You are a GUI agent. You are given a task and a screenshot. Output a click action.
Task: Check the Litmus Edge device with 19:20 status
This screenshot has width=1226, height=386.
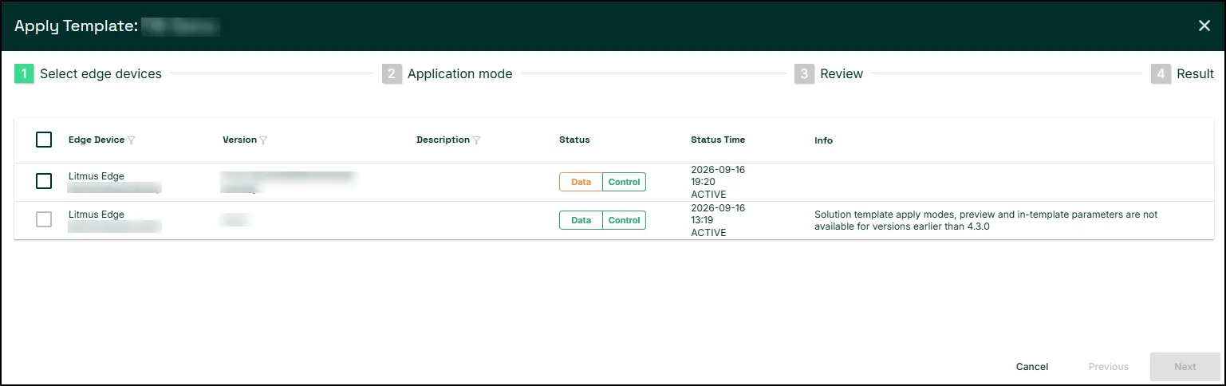pyautogui.click(x=44, y=181)
